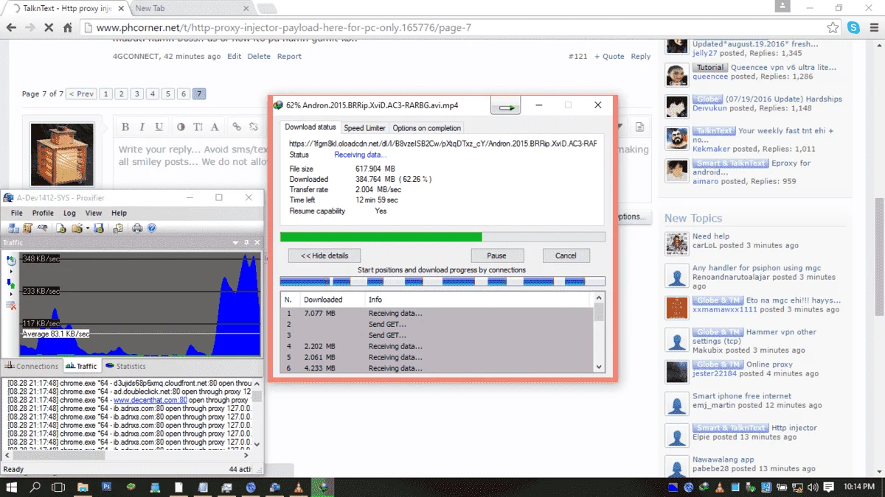Screen dimensions: 885x497
Task: Click Italic icon in reply editor
Action: pos(142,127)
